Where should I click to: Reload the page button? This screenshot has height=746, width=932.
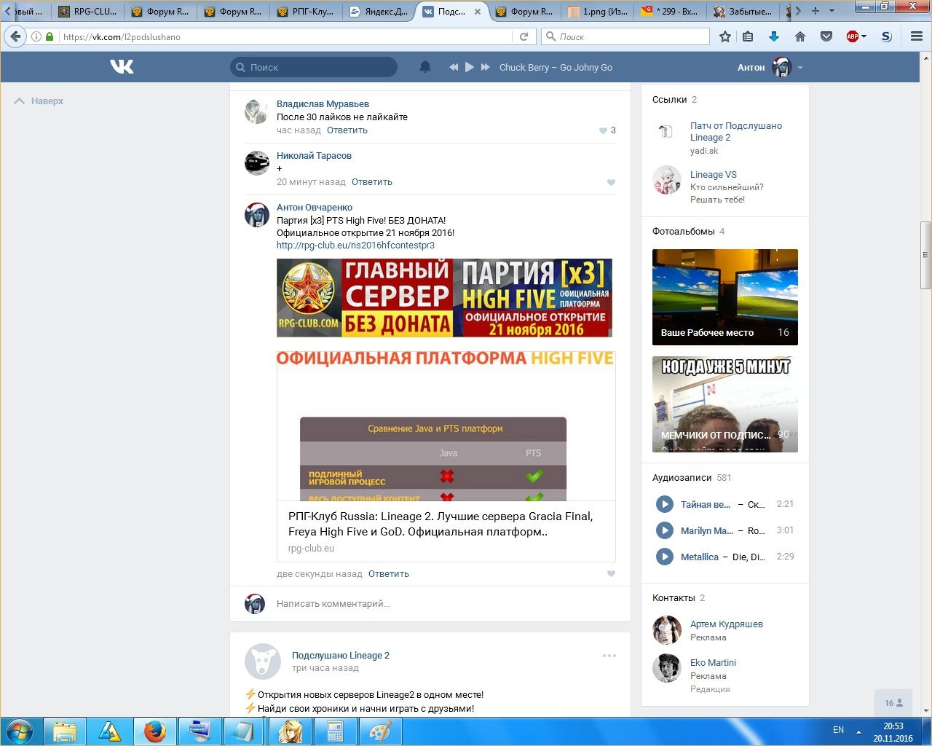coord(523,36)
